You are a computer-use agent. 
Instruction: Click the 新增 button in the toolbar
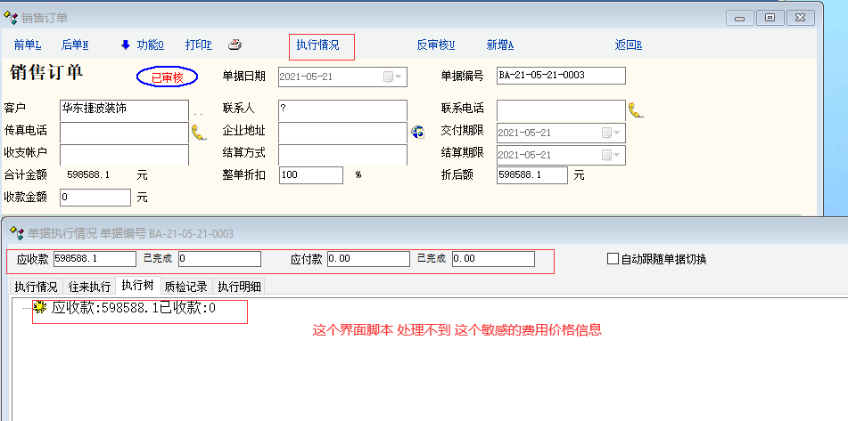coord(499,45)
